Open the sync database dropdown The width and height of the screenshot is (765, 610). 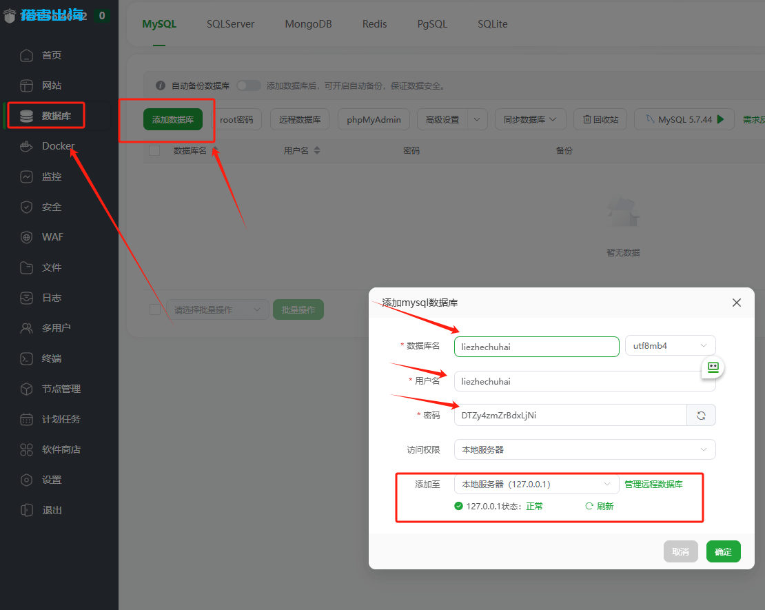pyautogui.click(x=530, y=119)
